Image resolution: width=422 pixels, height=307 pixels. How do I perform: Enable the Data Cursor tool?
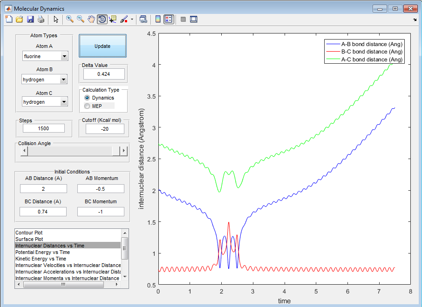(x=113, y=19)
